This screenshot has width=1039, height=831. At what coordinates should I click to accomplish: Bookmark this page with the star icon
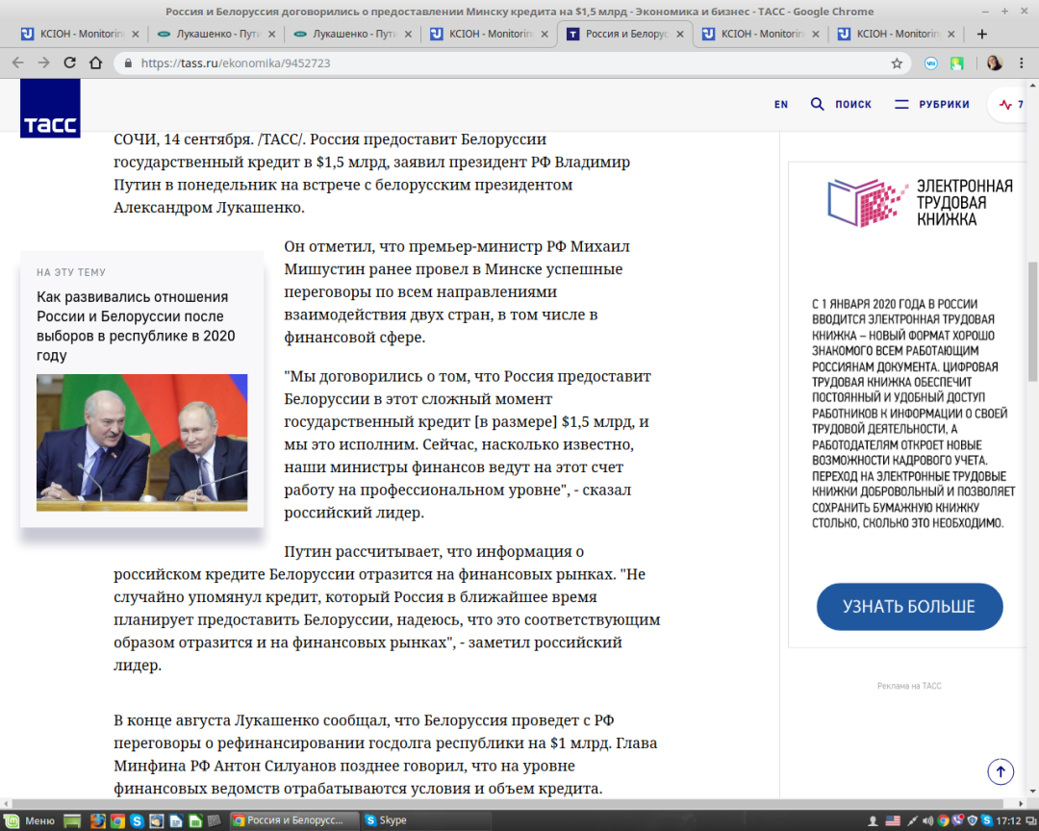point(897,63)
